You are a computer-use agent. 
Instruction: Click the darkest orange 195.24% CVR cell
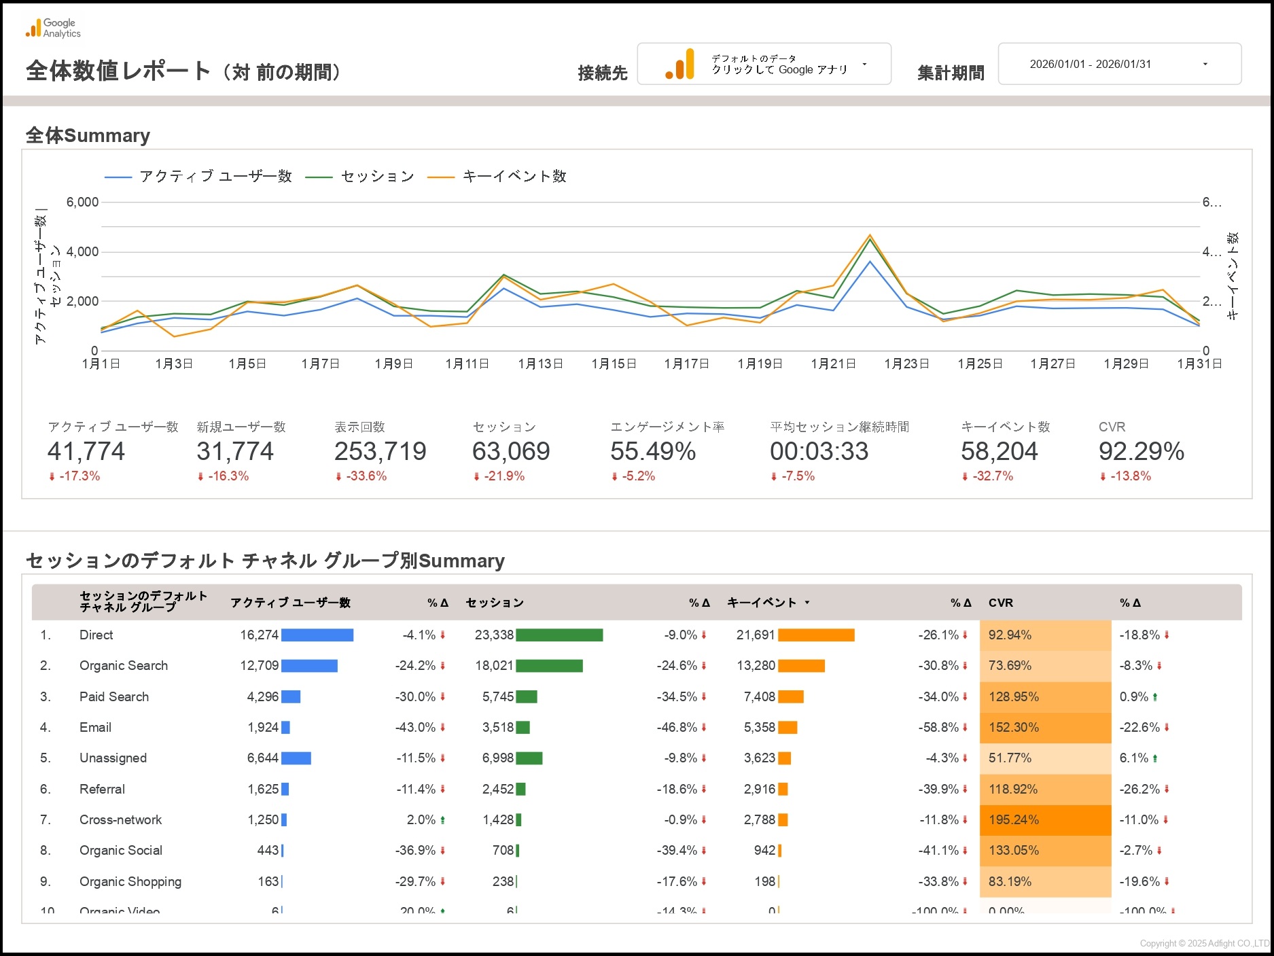1044,820
